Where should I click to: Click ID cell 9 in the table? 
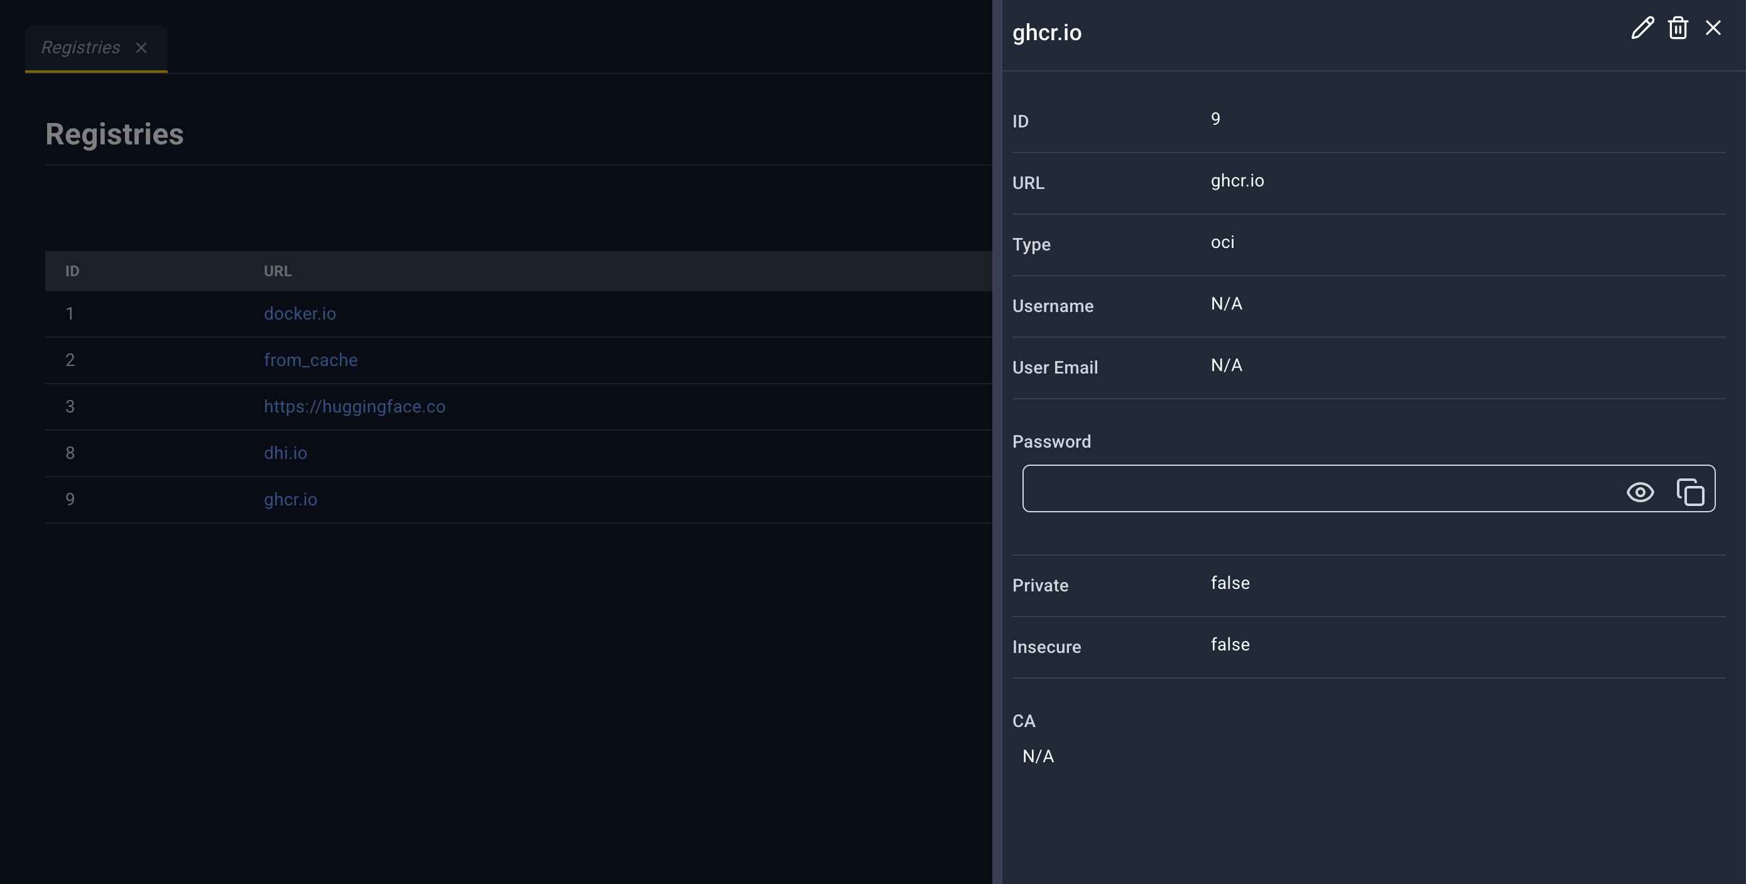click(70, 499)
